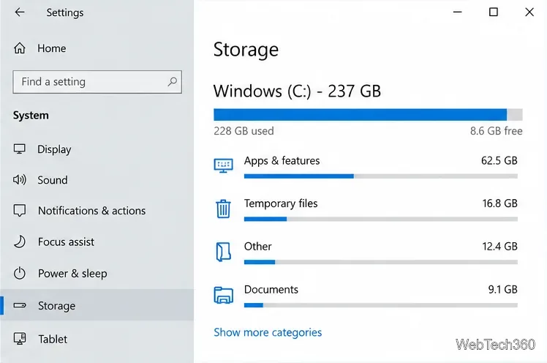The image size is (547, 363).
Task: View Documents storage usage
Action: [366, 296]
